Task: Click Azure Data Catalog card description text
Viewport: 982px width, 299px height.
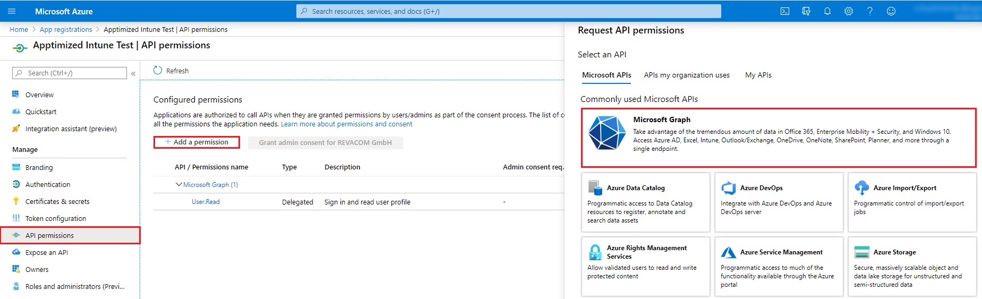Action: (x=640, y=212)
